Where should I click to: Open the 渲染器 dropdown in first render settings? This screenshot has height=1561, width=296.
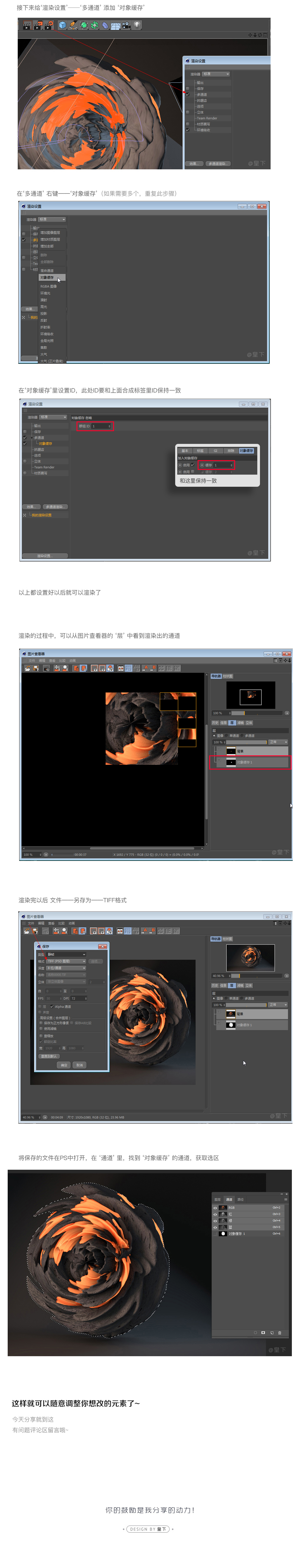pyautogui.click(x=216, y=74)
